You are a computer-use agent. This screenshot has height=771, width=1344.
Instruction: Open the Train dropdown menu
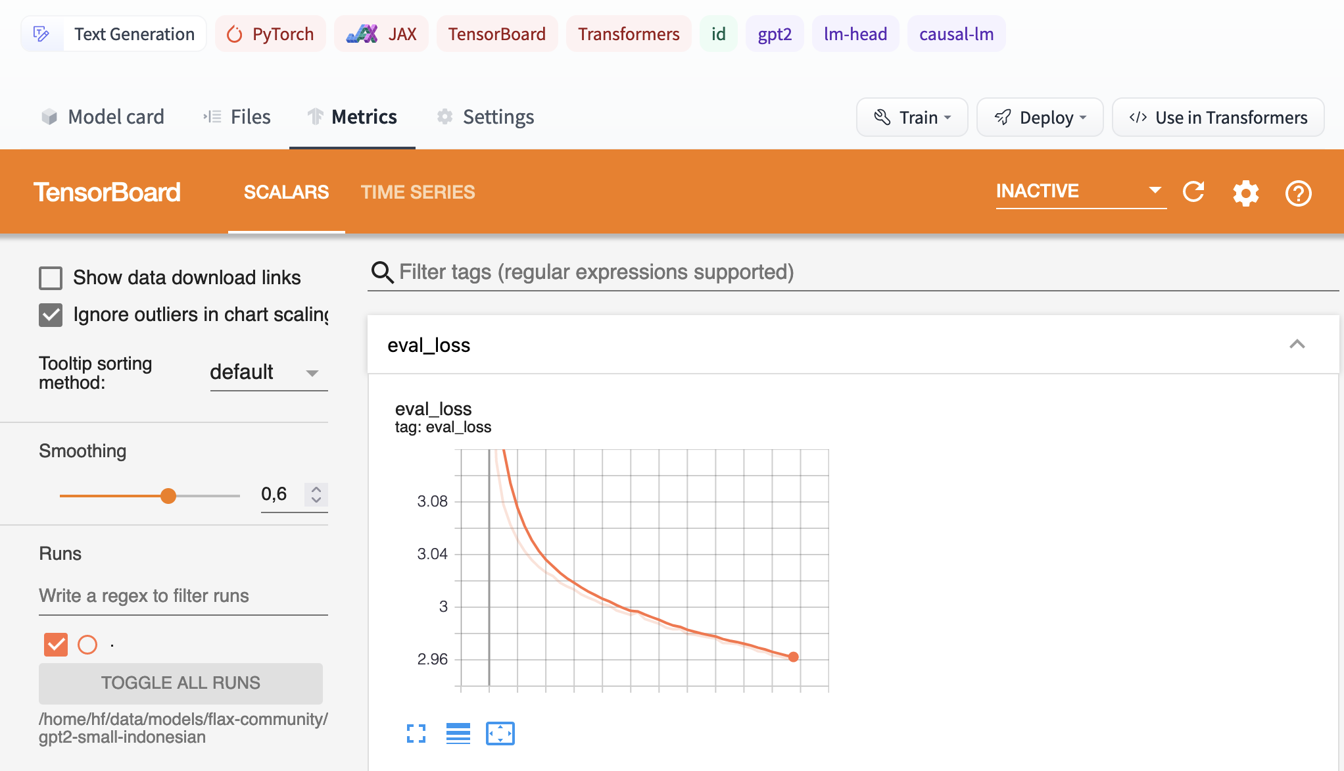[911, 117]
